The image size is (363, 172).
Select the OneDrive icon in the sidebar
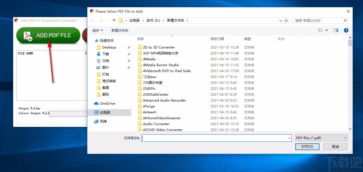96,103
